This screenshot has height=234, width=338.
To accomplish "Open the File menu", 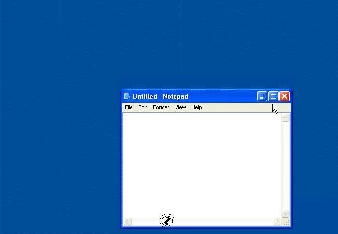I will [x=129, y=107].
